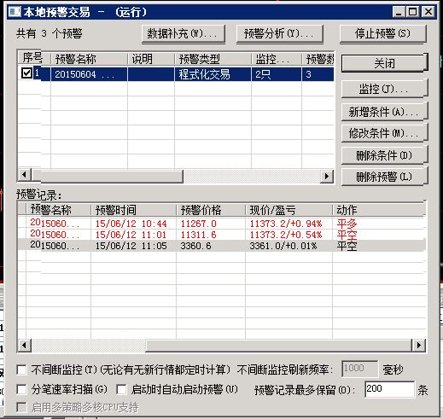Click the max records field showing 200
Viewport: 443px width, 419px height.
(x=389, y=389)
